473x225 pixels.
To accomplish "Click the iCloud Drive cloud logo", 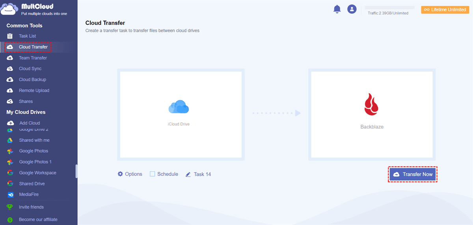I will coord(179,107).
